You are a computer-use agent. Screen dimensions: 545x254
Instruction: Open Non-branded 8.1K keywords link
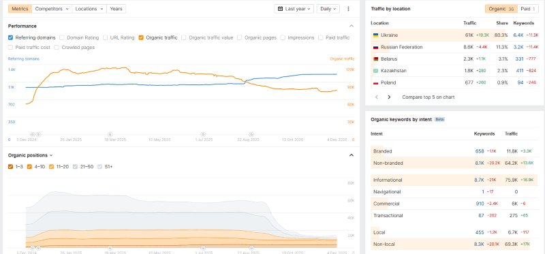pyautogui.click(x=480, y=163)
